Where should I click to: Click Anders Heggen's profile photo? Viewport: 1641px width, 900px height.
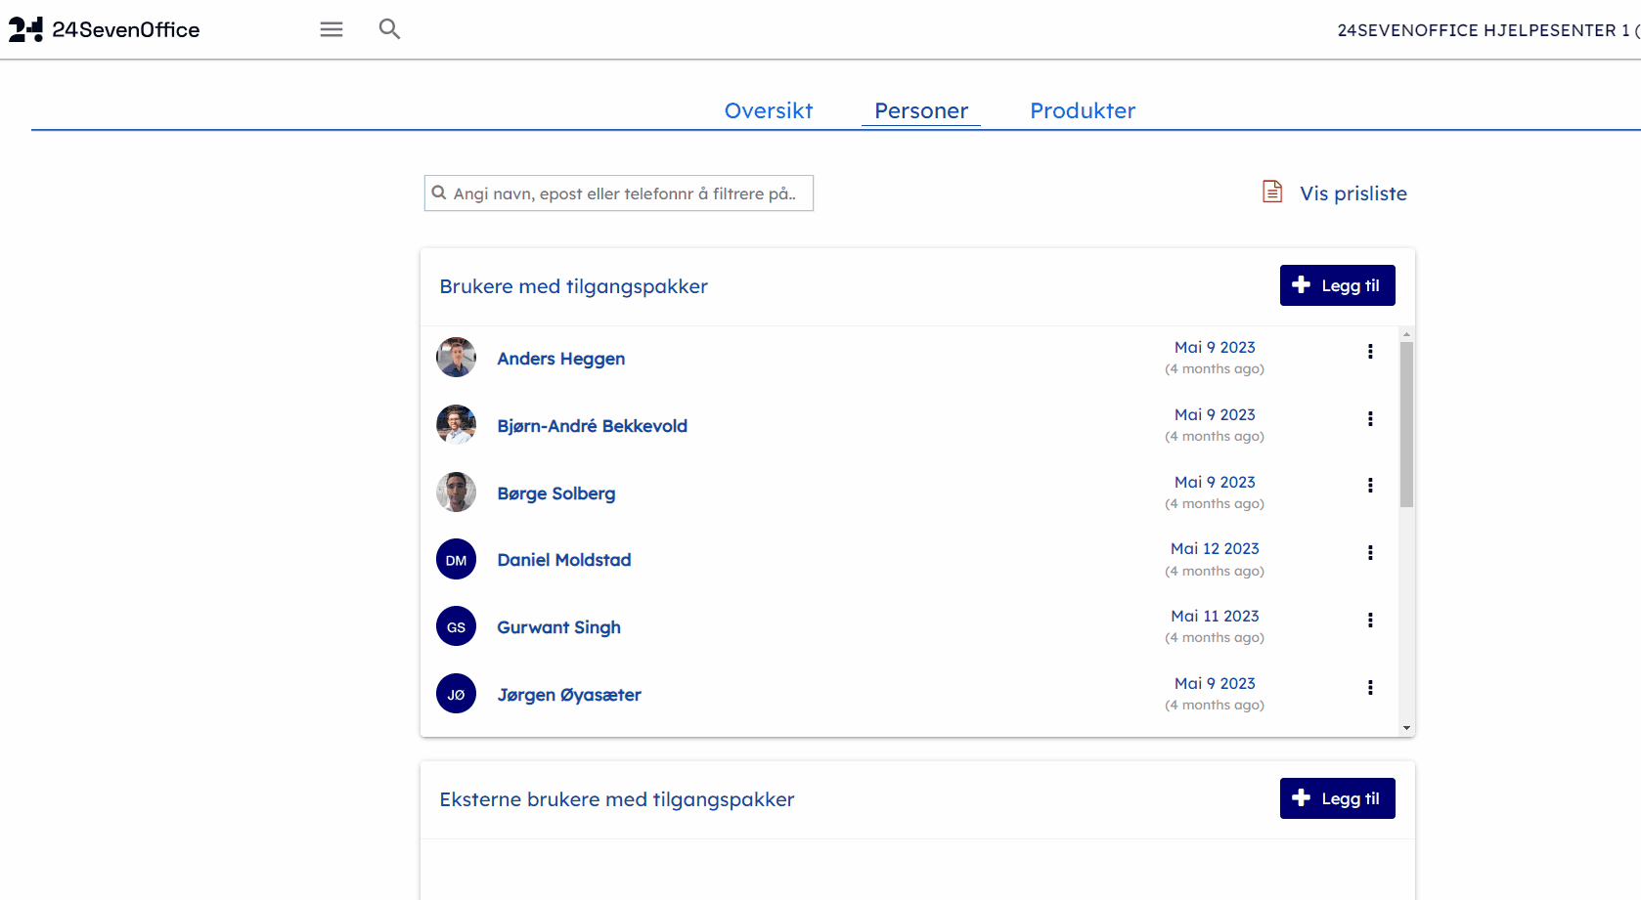click(456, 358)
